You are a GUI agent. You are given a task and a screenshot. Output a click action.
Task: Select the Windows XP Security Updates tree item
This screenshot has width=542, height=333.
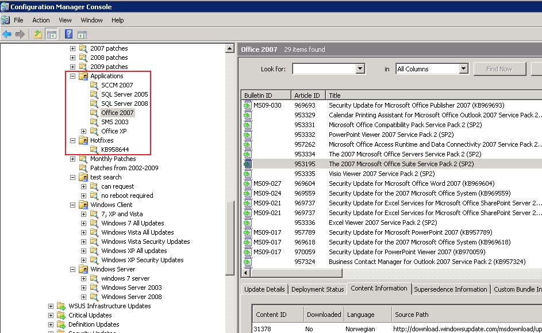[x=142, y=260]
